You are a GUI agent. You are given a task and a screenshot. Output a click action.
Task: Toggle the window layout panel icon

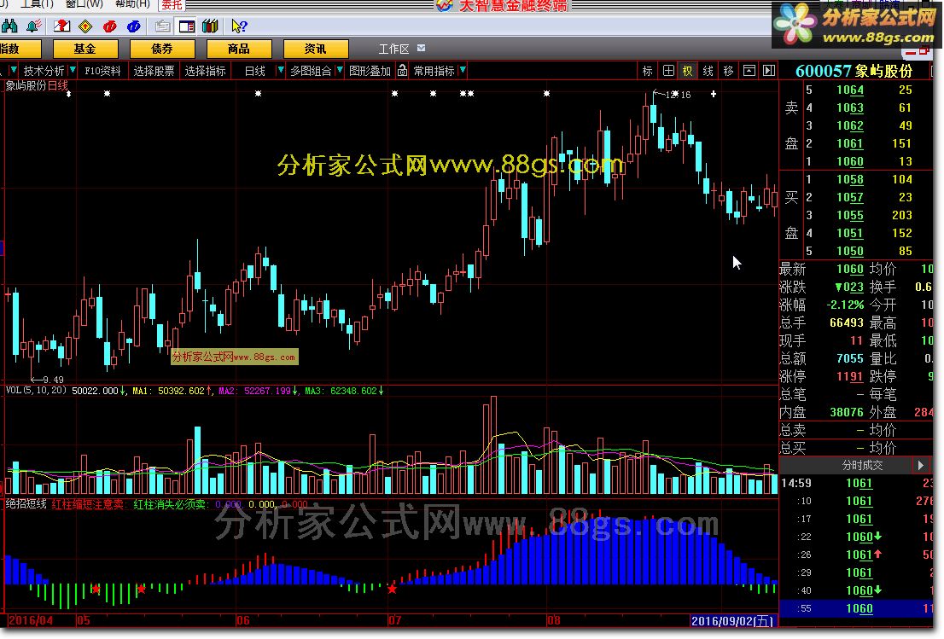[x=187, y=26]
